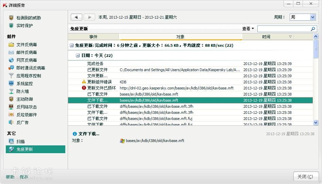Sort by the 事件 column header

(x=93, y=37)
